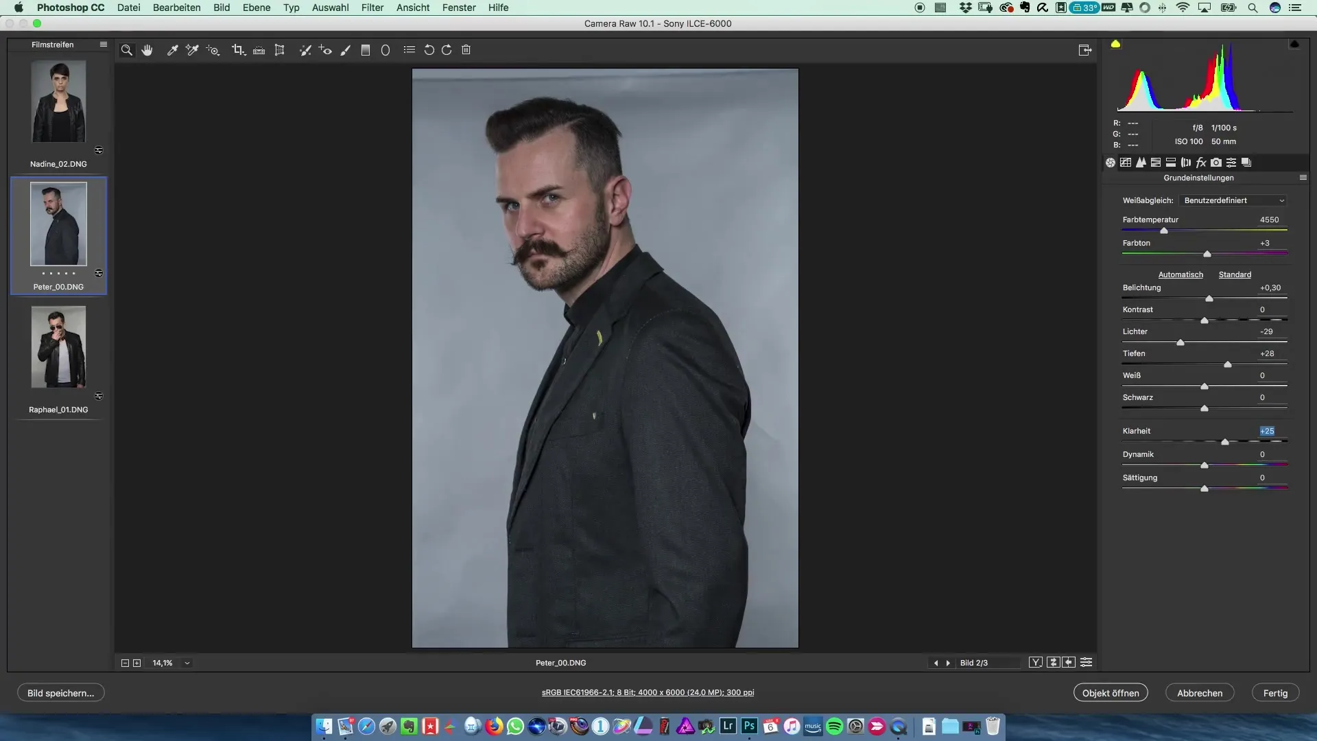Click the Belichtung slider handle
The image size is (1317, 741).
[x=1209, y=298]
